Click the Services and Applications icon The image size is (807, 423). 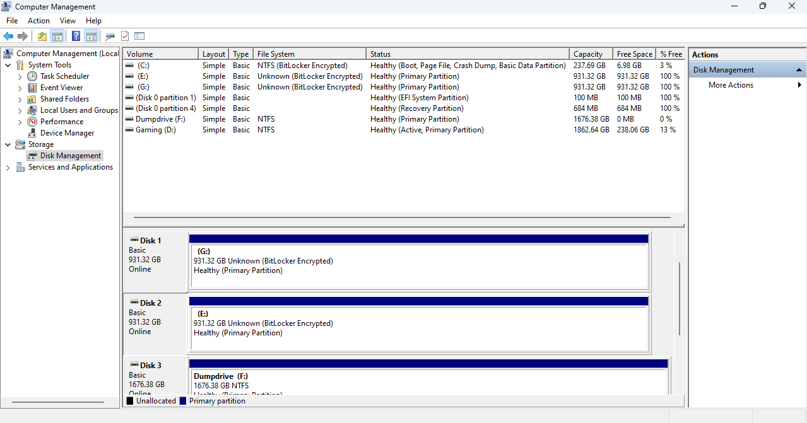point(20,167)
